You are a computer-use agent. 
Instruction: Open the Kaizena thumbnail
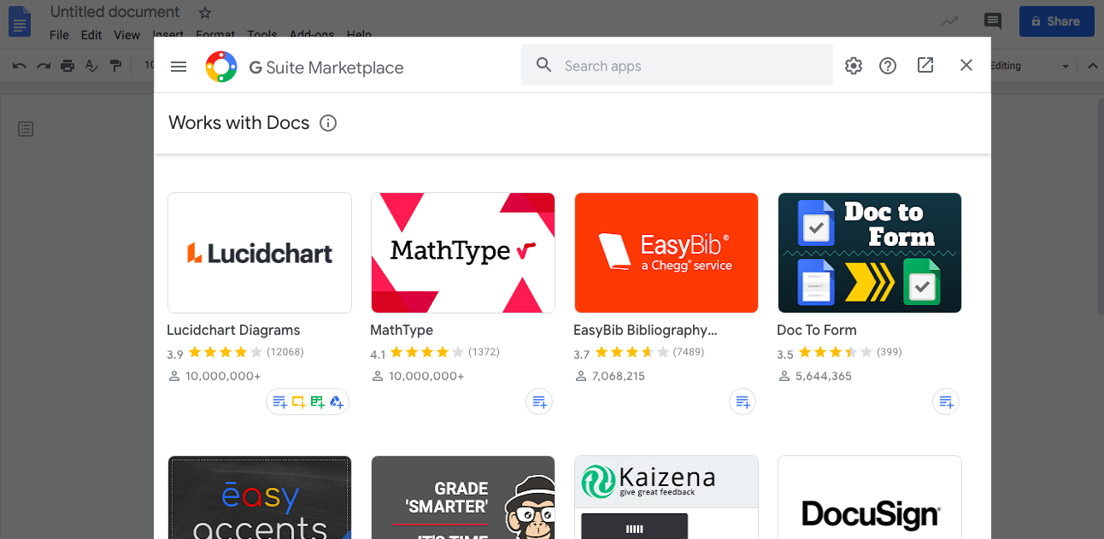pyautogui.click(x=667, y=497)
